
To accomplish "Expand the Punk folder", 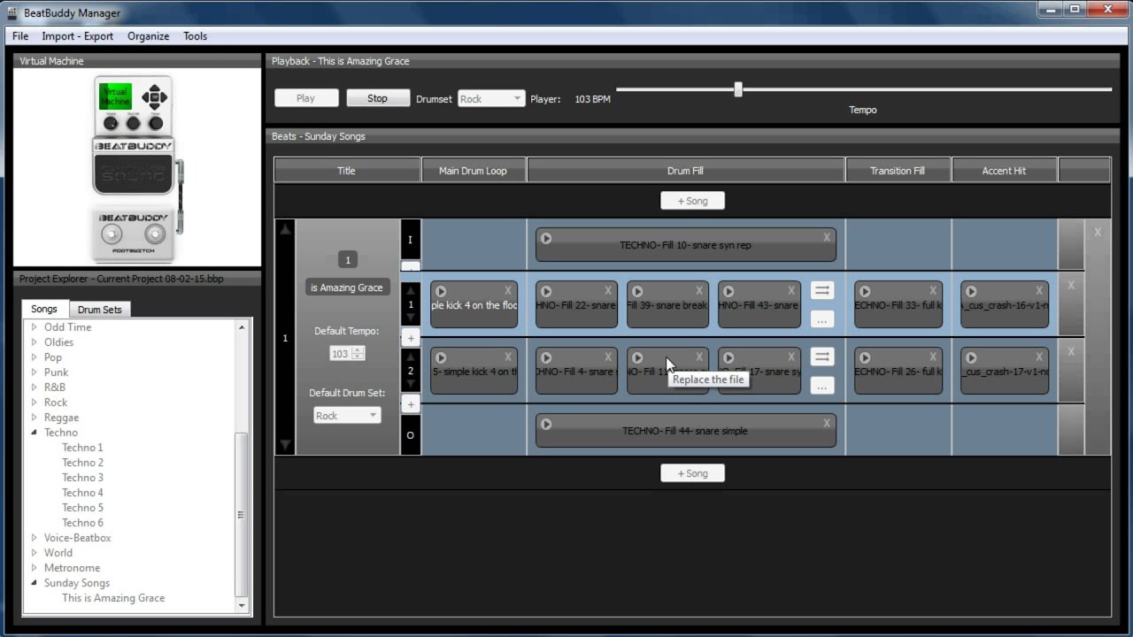I will tap(35, 372).
